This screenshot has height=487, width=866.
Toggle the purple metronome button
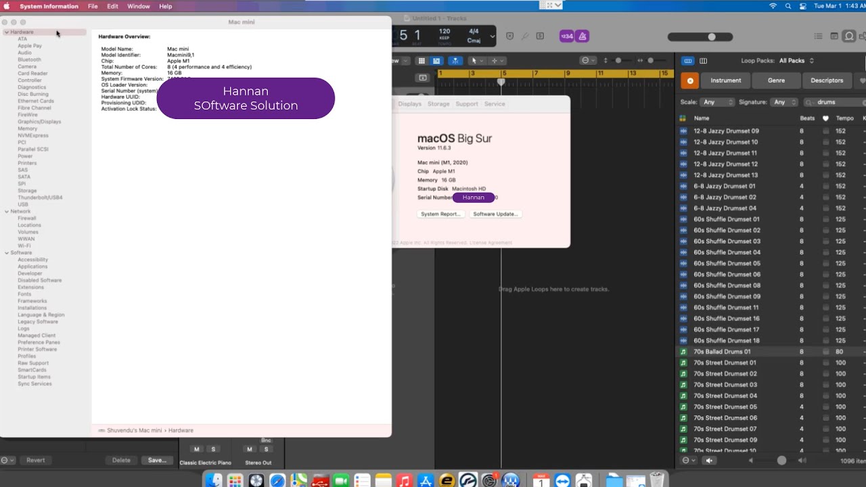point(583,37)
